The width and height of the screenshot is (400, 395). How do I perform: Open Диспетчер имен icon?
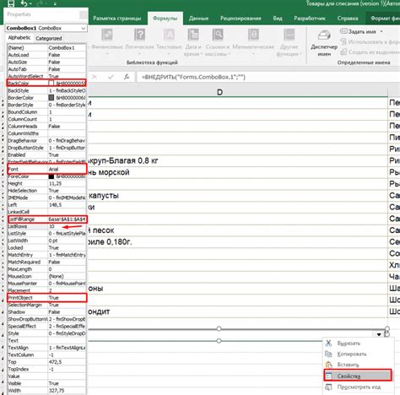(x=324, y=35)
